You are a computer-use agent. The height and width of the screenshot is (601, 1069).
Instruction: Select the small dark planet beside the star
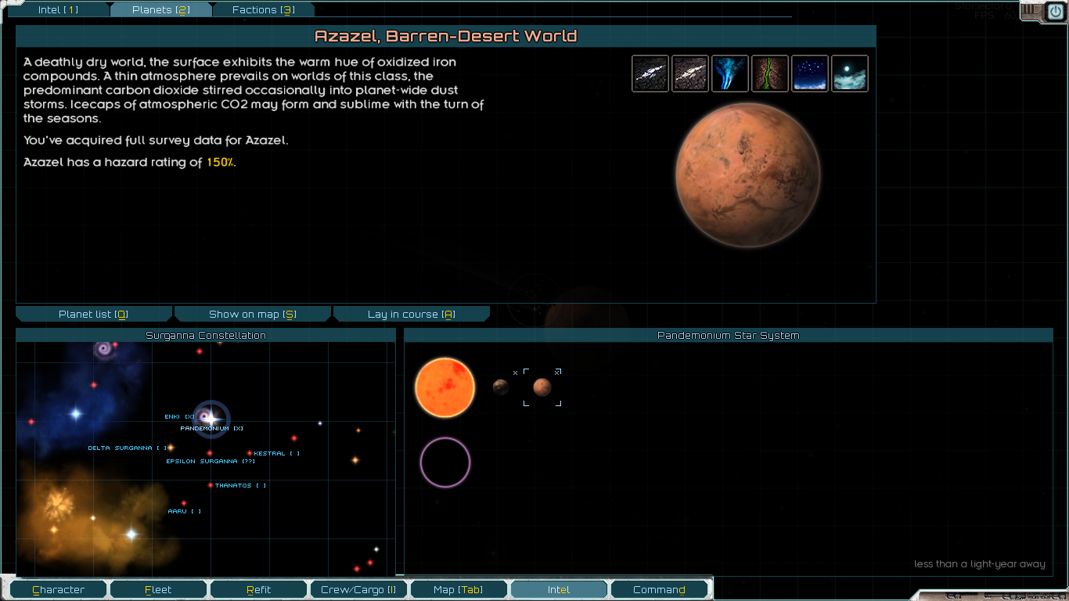[501, 387]
